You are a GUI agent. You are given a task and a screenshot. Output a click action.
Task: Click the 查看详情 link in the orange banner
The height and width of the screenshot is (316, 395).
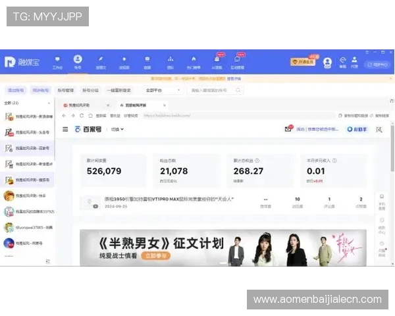click(234, 78)
